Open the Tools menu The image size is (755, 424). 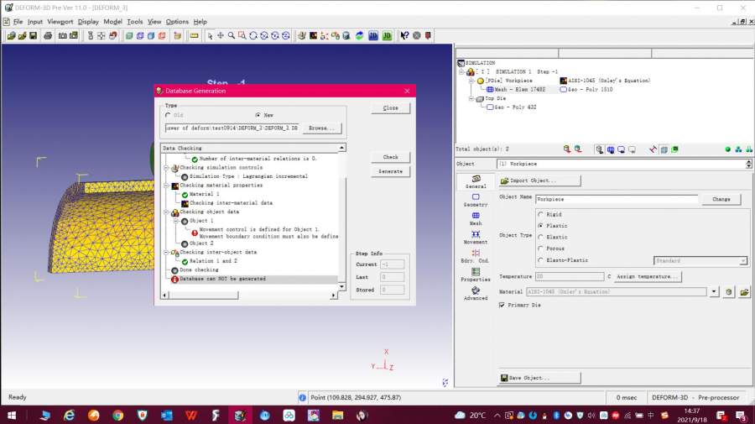click(x=134, y=21)
